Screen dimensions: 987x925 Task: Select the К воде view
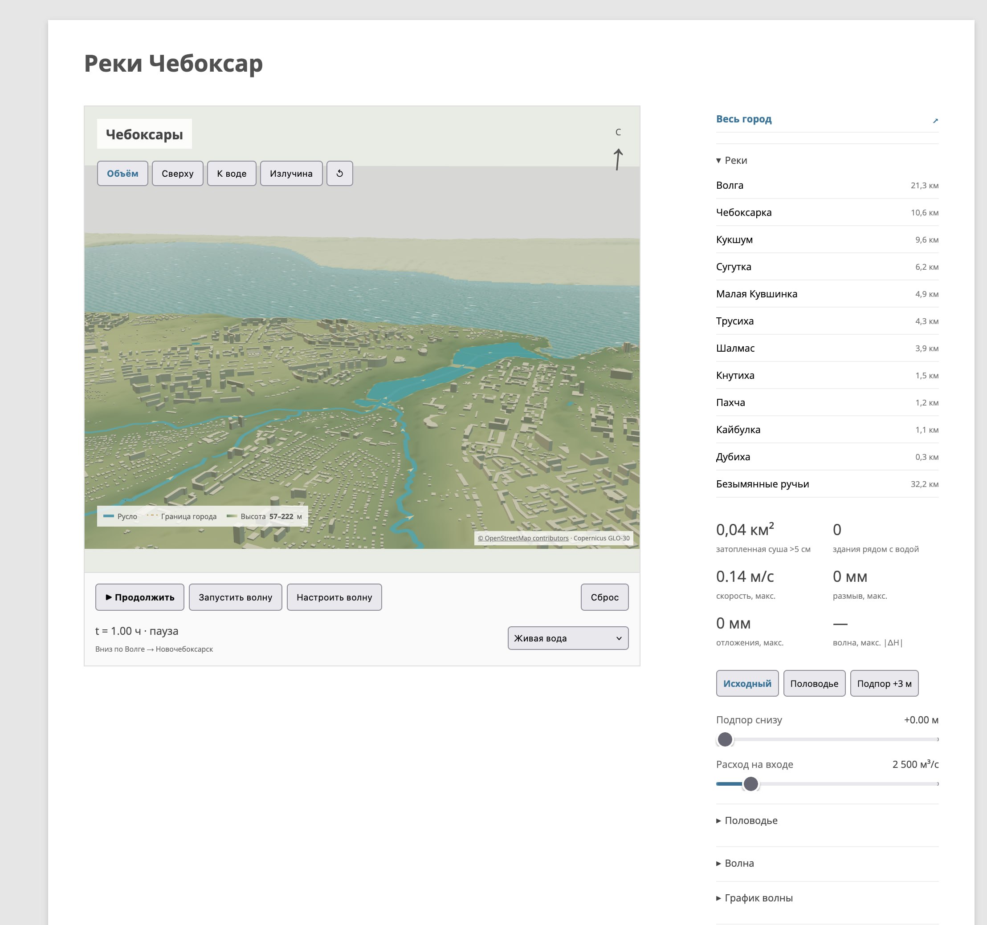pyautogui.click(x=231, y=173)
